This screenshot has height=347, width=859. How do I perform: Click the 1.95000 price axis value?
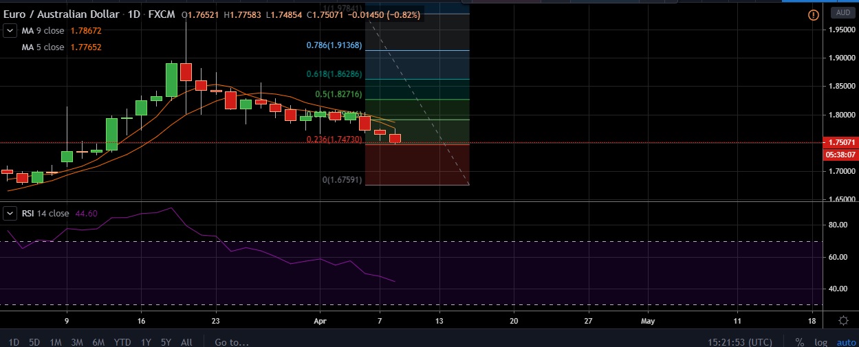841,30
